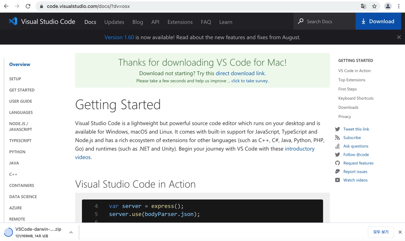405x241 pixels.
Task: Go to the Blog nav item
Action: tap(138, 22)
